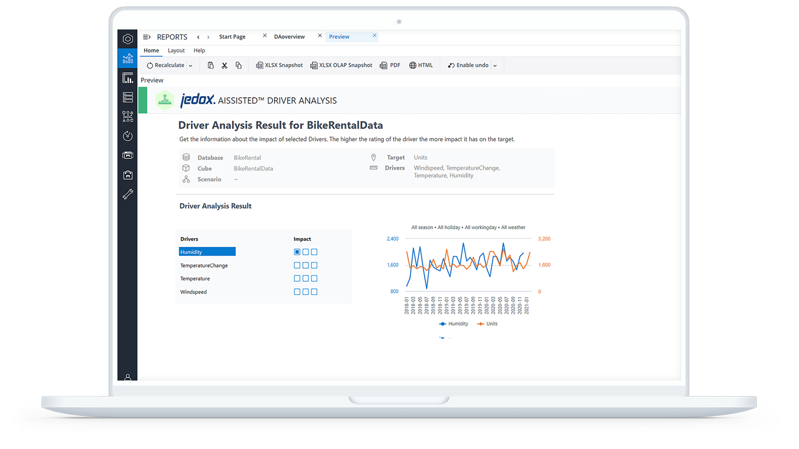Toggle second impact box for TemperatureChange

click(306, 266)
